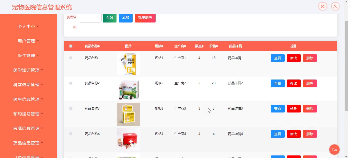348x158 pixels.
Task: Sort by 规格 column arrows
Action: click(x=162, y=46)
